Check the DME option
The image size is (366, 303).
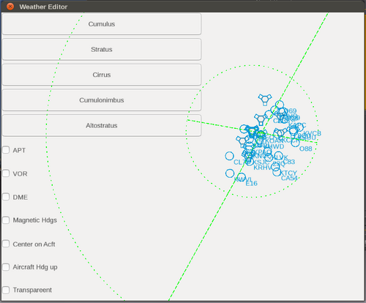(x=6, y=197)
